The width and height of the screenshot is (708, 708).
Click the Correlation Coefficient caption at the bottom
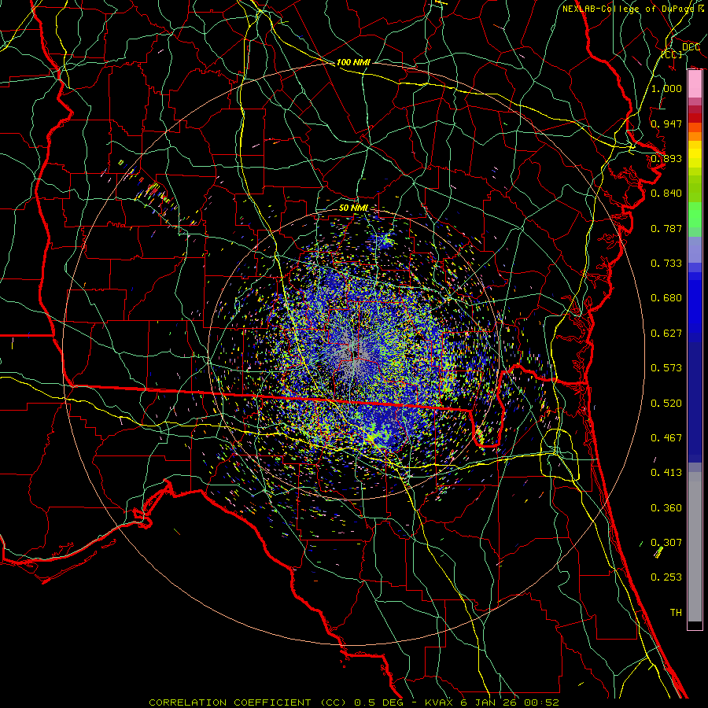pos(353,702)
